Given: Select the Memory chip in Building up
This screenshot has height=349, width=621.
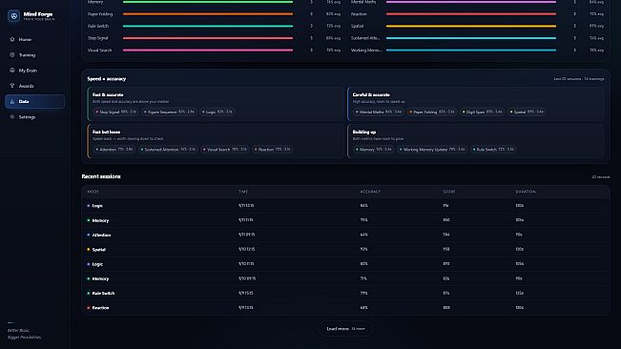Looking at the screenshot, I should point(374,150).
